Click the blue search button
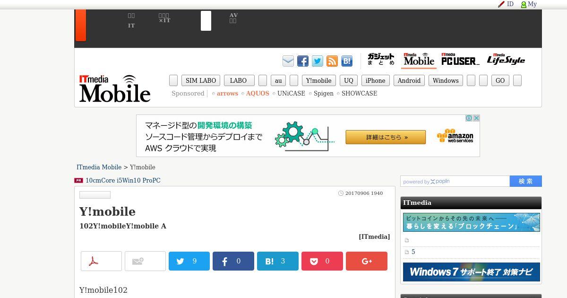Viewport: 567px width, 298px height. pos(526,181)
